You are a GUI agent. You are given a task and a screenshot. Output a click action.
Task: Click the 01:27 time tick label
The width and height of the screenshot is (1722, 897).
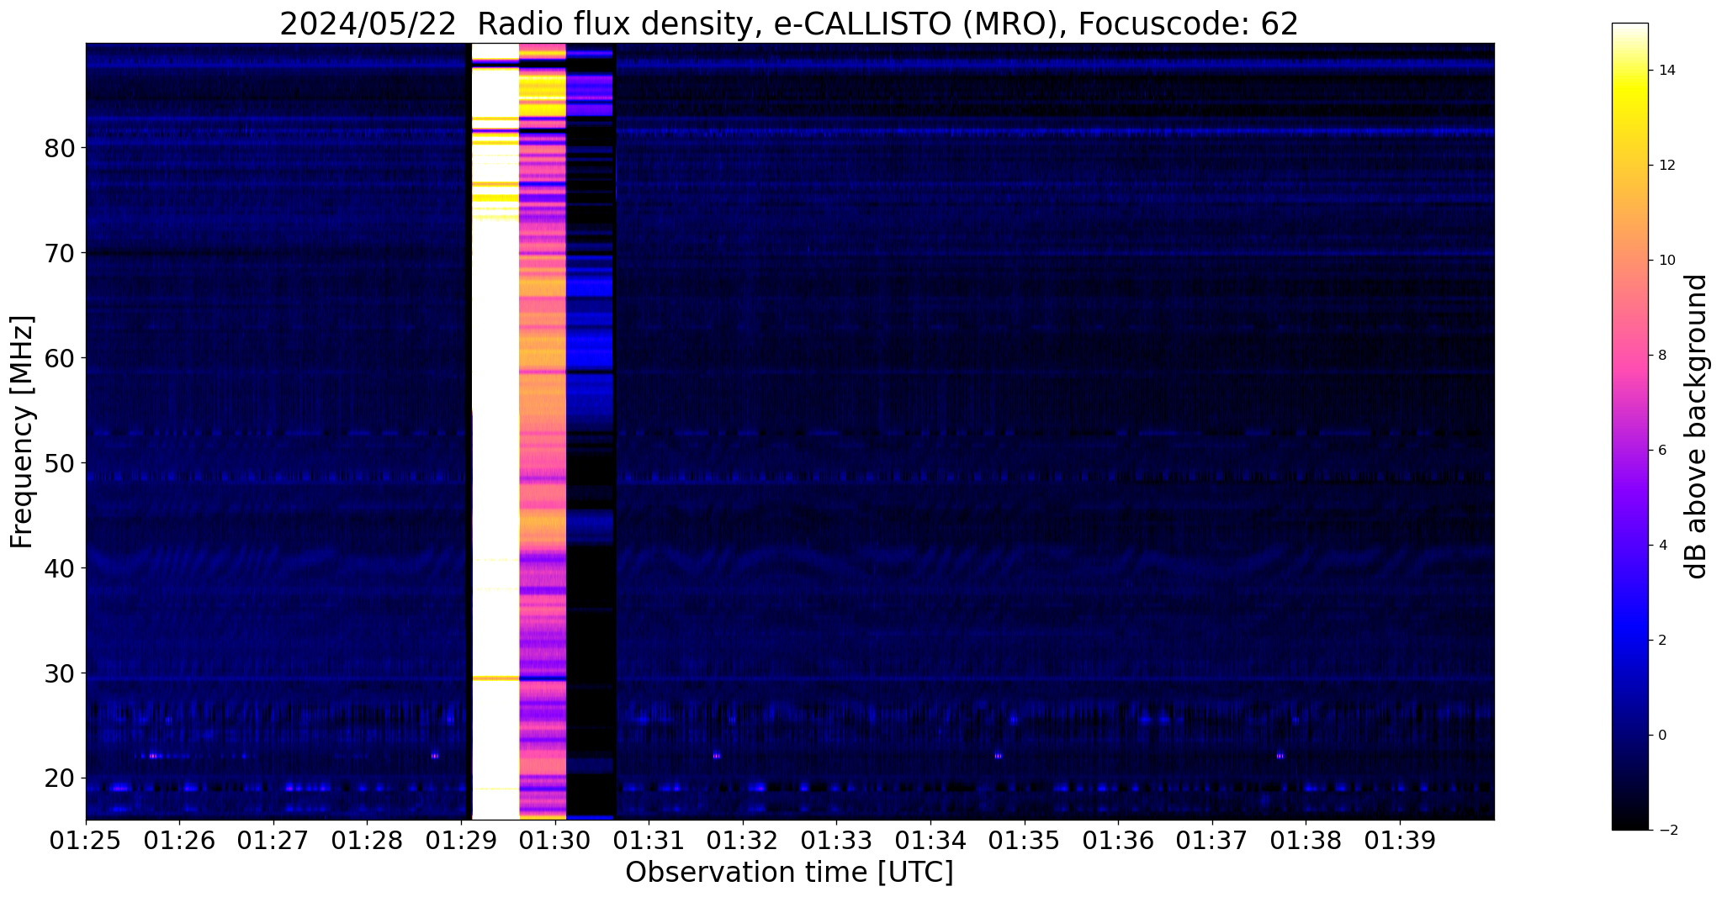pyautogui.click(x=273, y=840)
